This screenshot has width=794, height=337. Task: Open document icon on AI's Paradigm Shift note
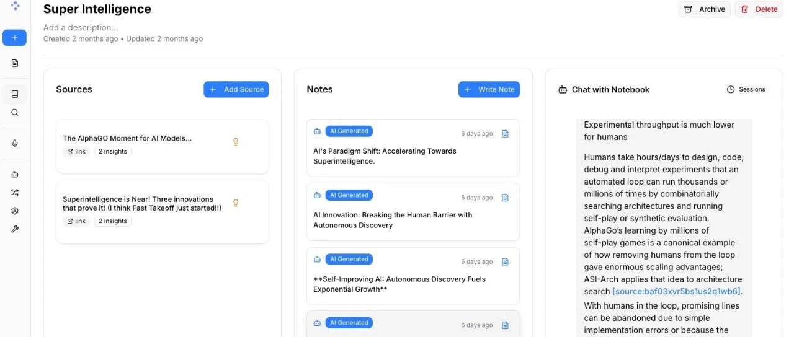pyautogui.click(x=505, y=134)
